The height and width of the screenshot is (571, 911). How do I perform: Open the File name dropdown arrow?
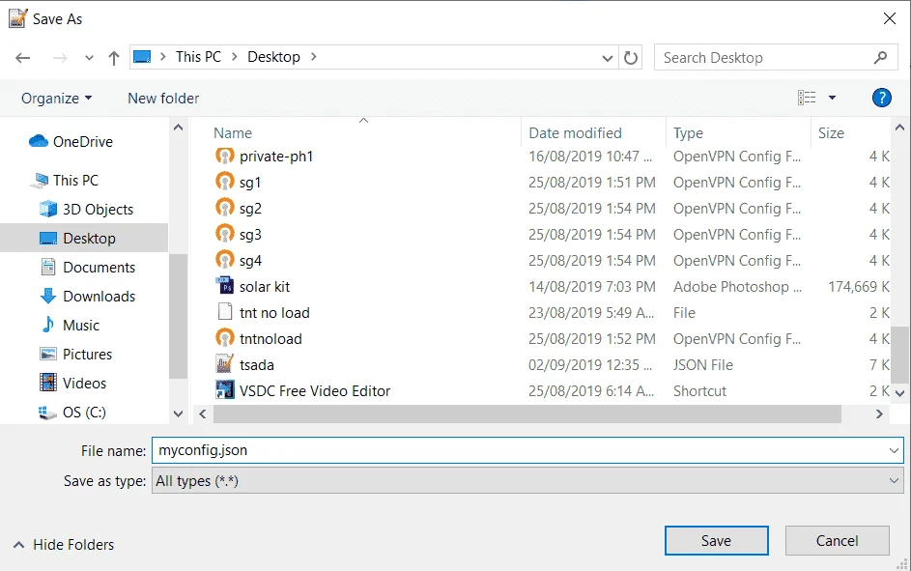[x=894, y=450]
